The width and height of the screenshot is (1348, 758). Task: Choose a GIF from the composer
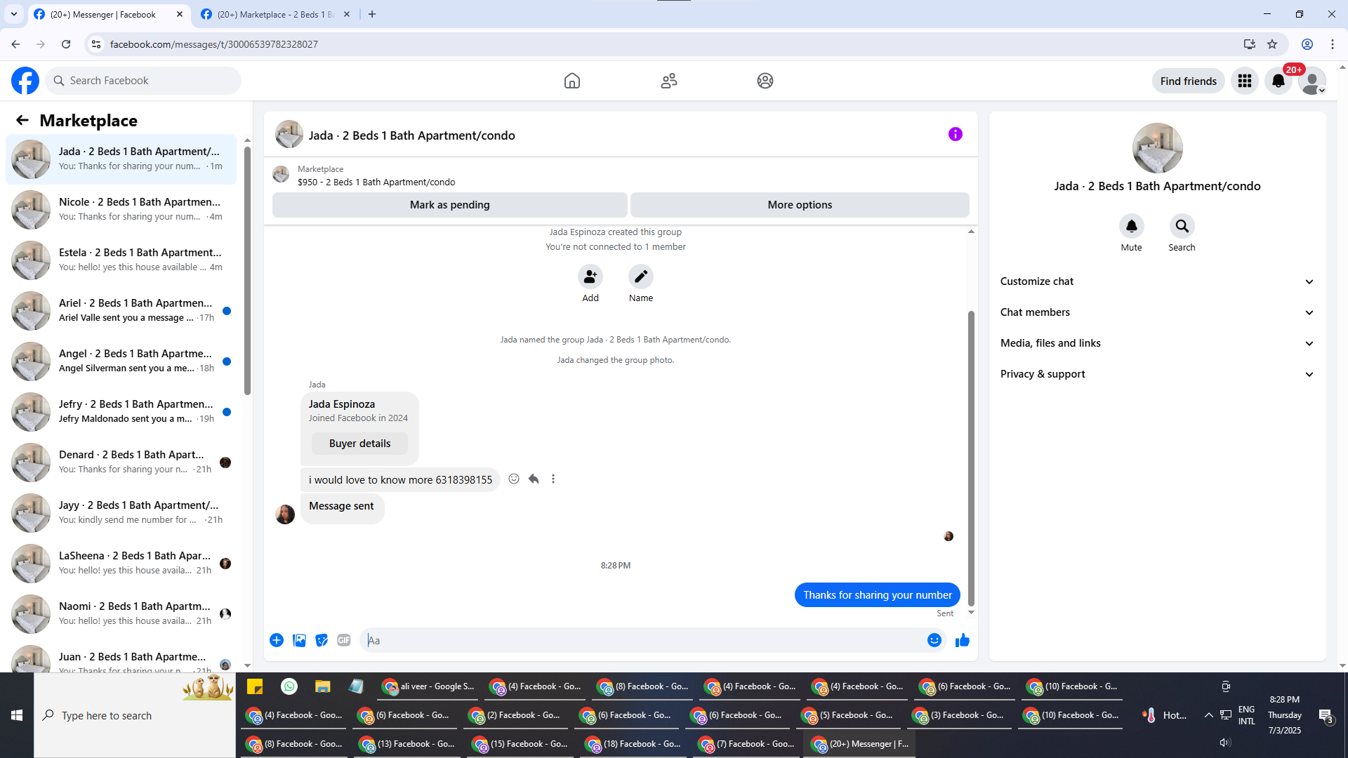[343, 640]
